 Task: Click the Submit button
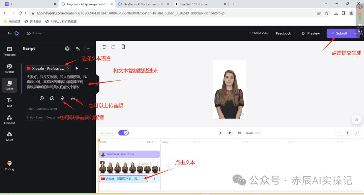[x=339, y=33]
